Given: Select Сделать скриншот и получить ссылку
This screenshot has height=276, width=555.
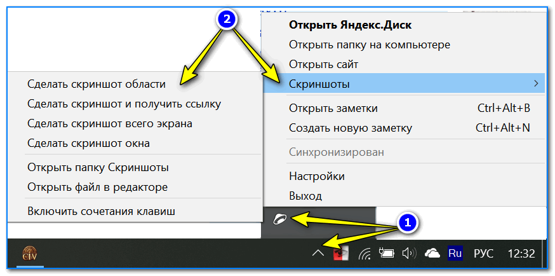Looking at the screenshot, I should [x=124, y=103].
